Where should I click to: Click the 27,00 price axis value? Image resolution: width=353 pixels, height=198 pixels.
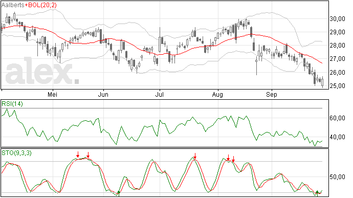[338, 59]
